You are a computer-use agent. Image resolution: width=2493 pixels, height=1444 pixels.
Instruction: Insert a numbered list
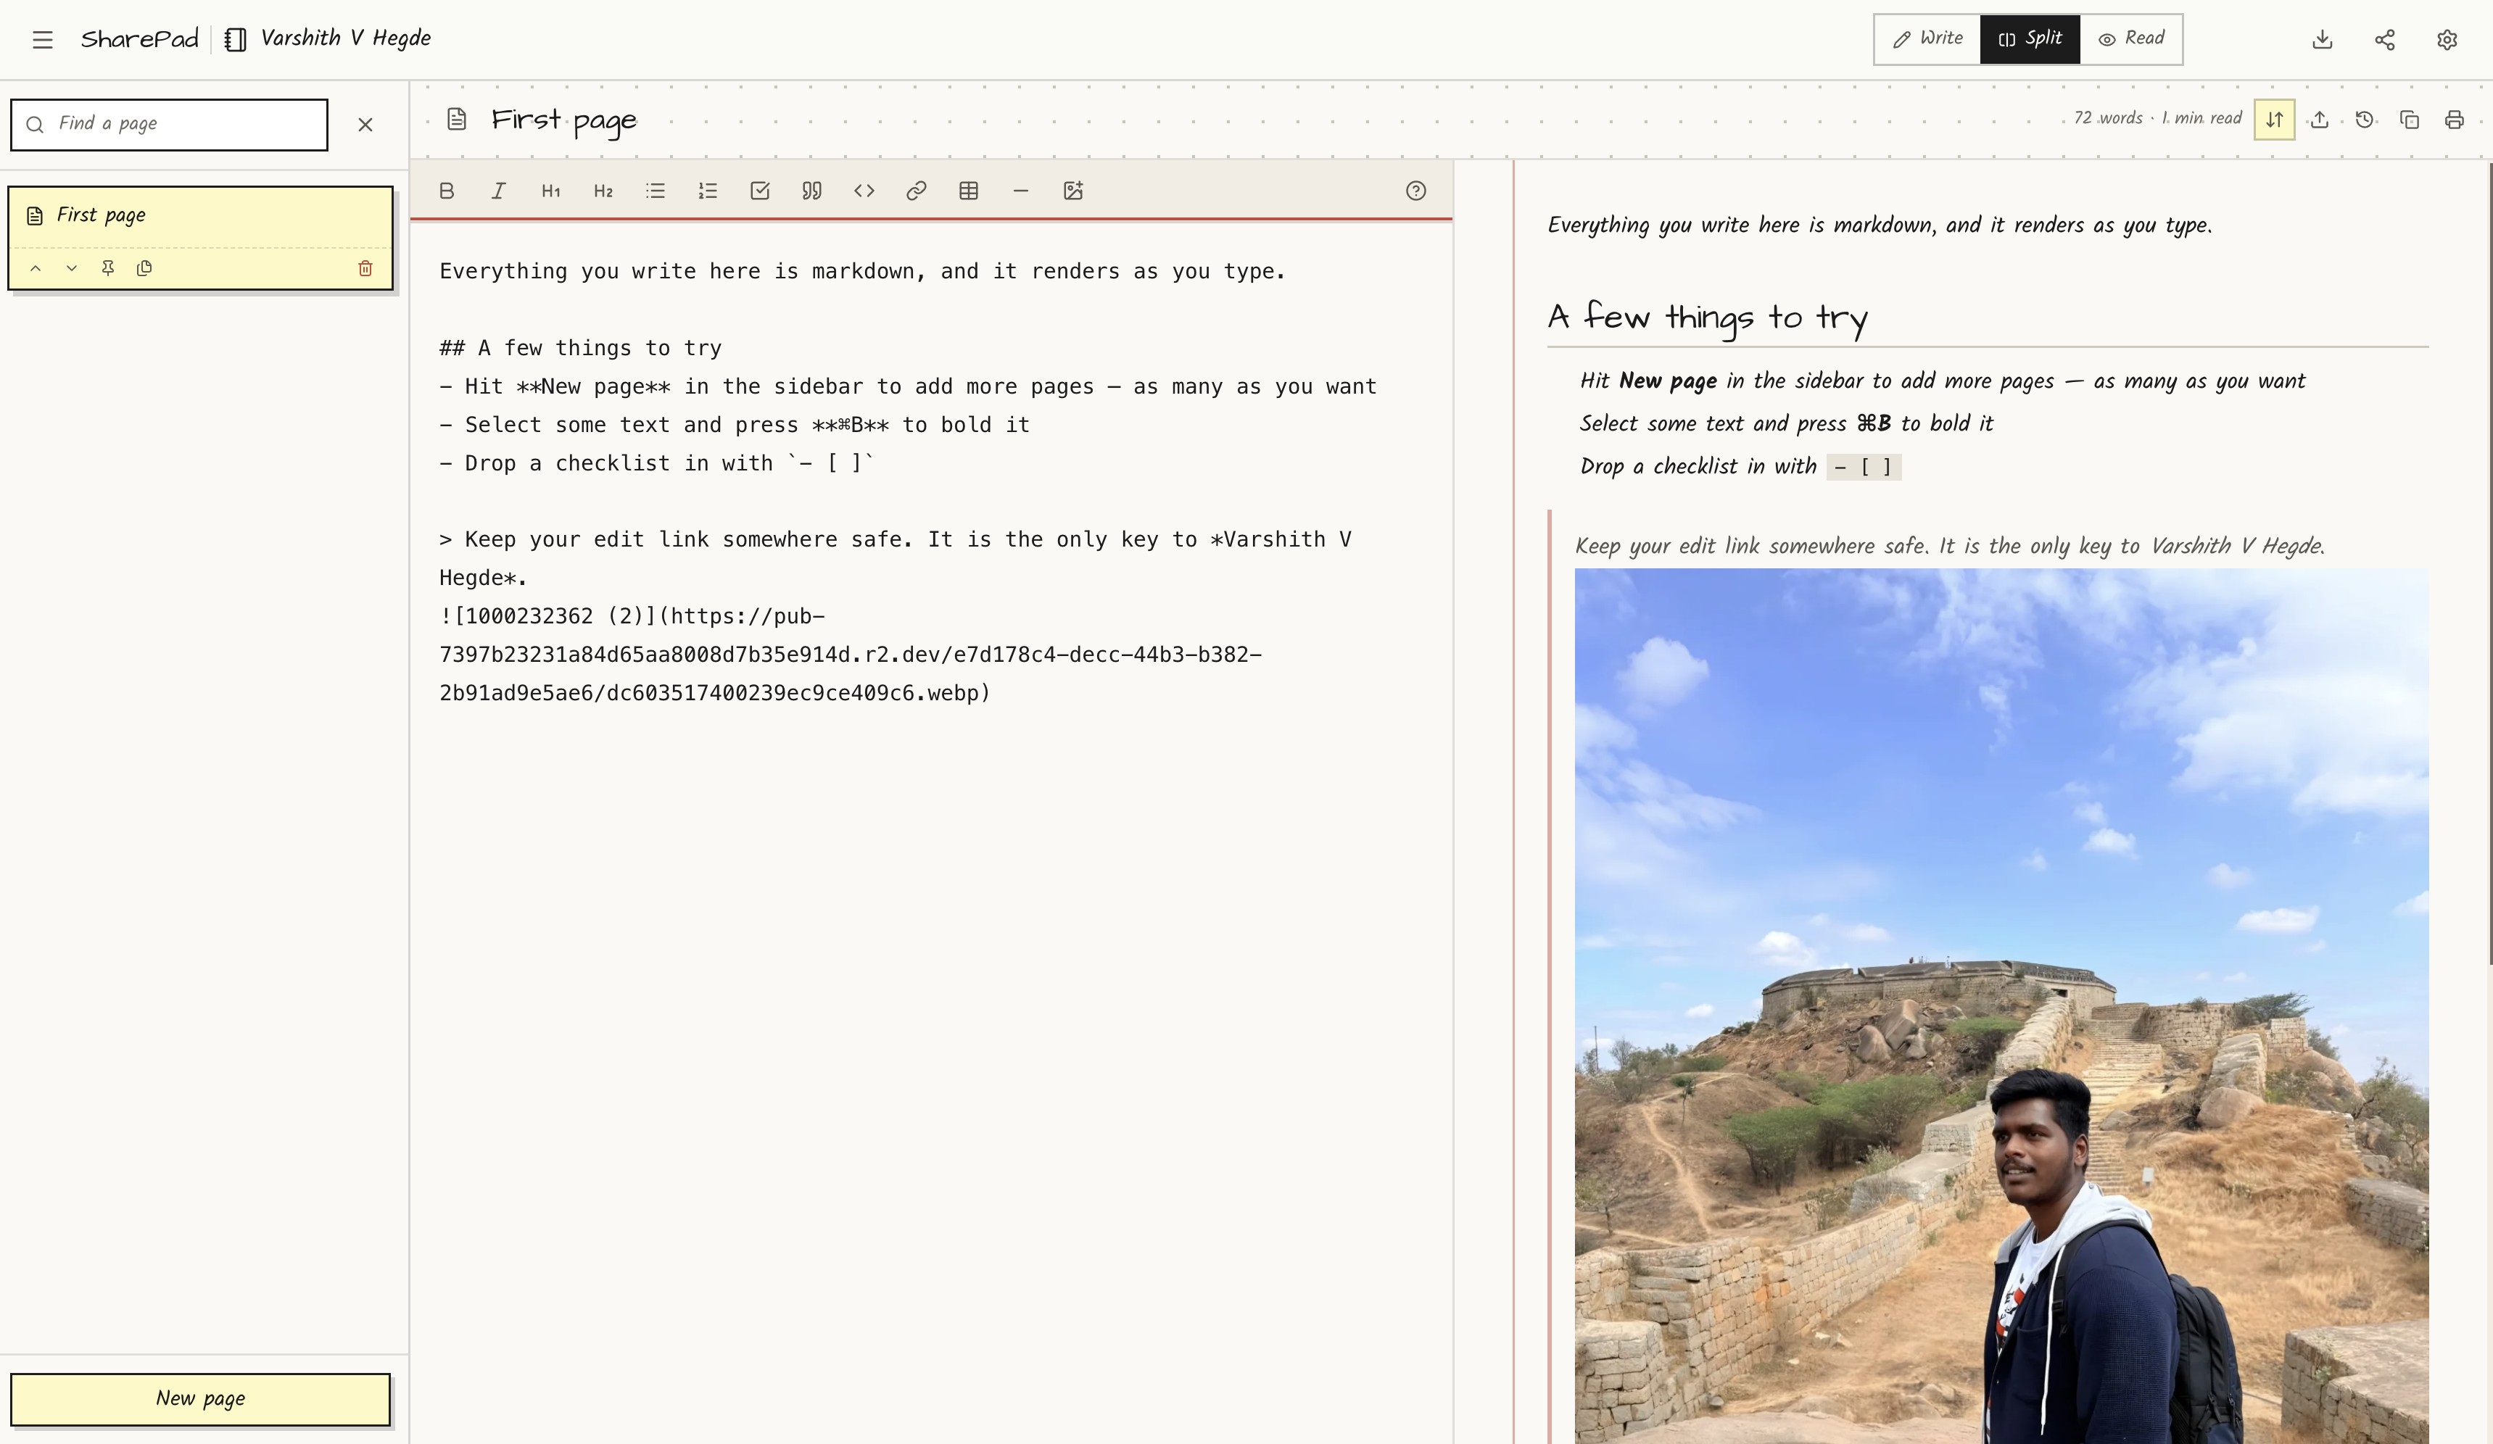pos(707,191)
